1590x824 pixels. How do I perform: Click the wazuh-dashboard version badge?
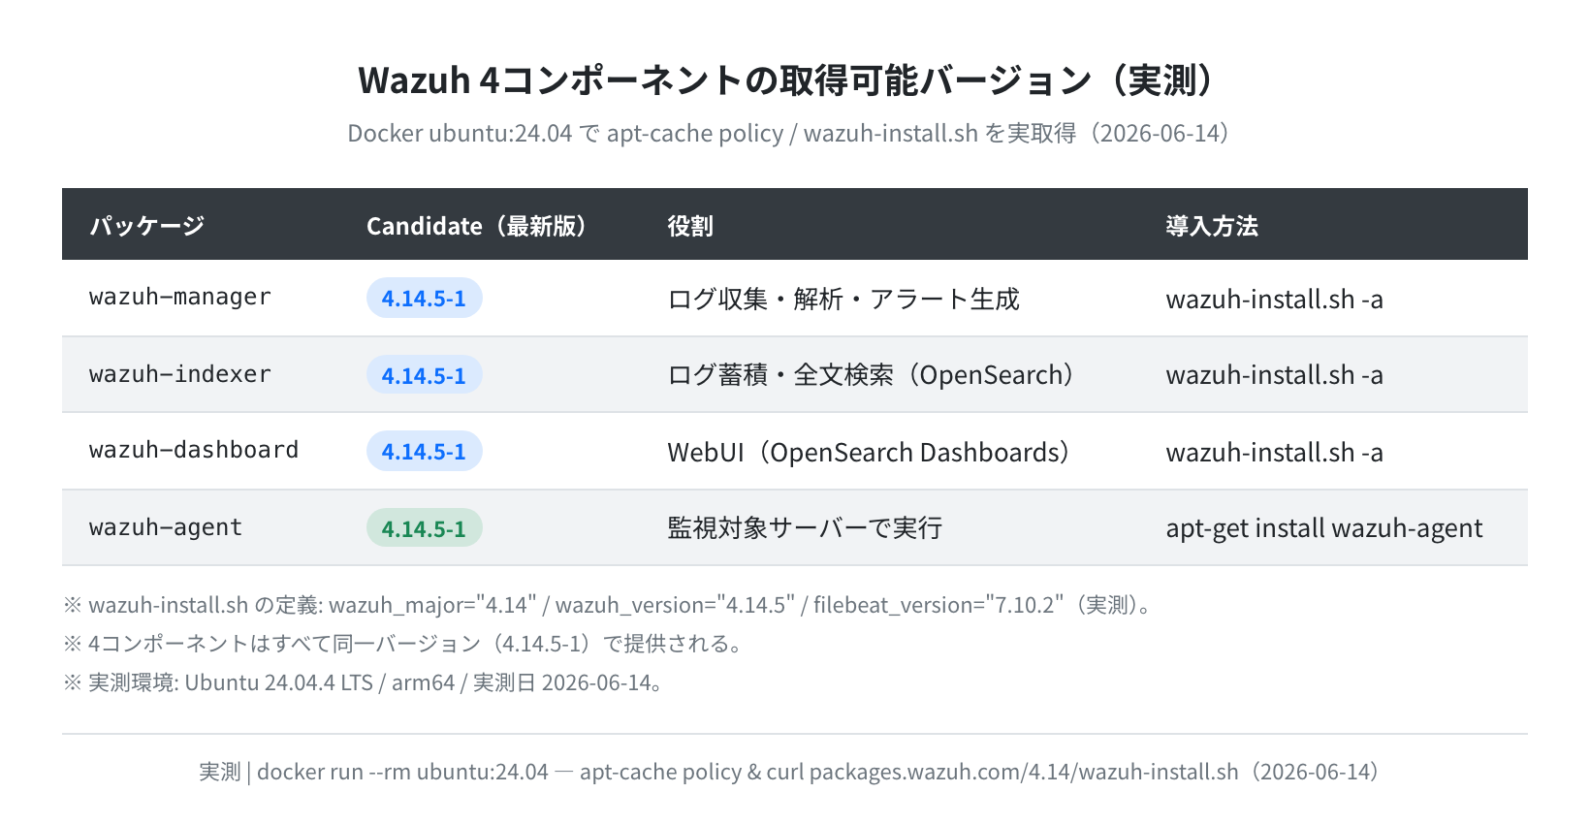[x=424, y=451]
